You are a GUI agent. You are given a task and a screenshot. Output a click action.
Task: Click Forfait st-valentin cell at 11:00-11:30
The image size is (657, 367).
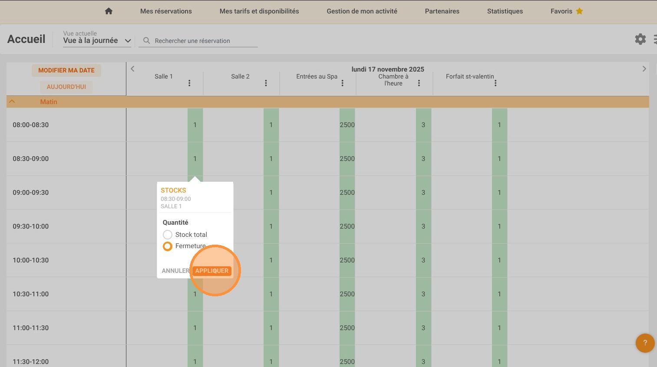499,328
